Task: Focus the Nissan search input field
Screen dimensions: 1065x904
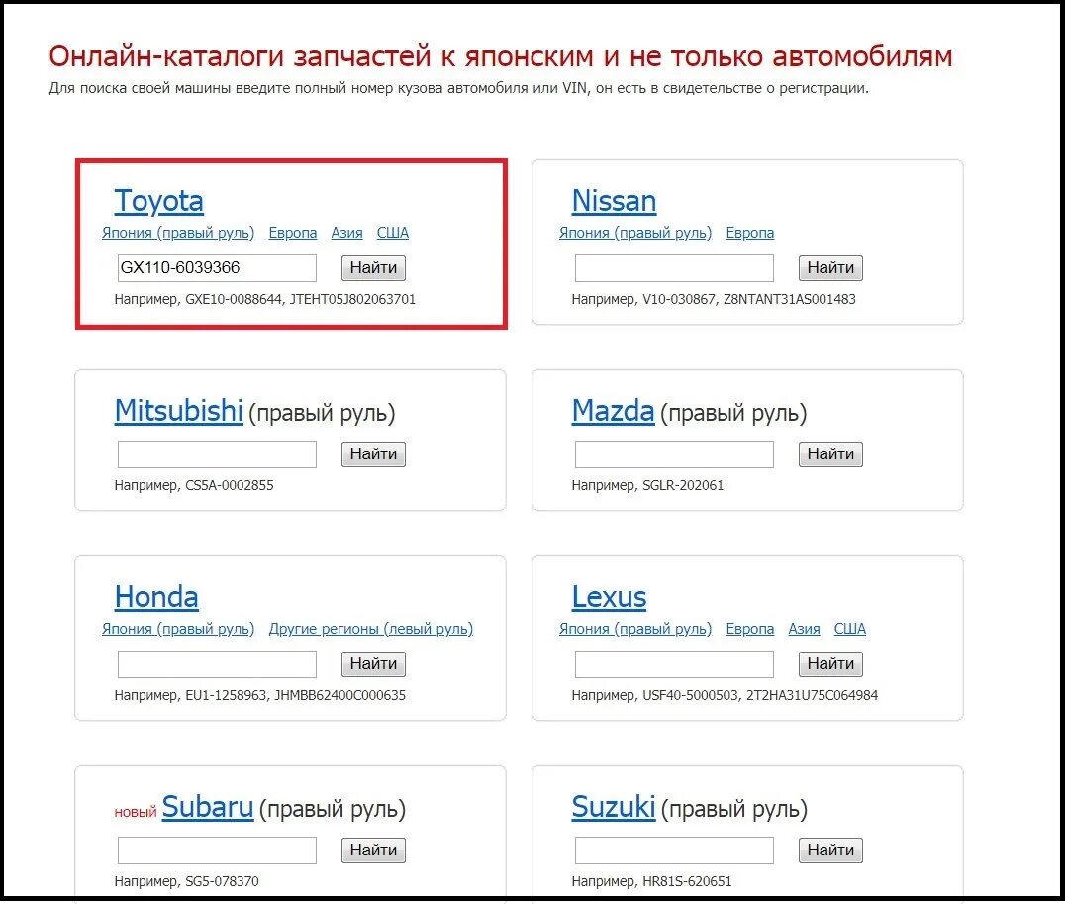Action: click(674, 267)
